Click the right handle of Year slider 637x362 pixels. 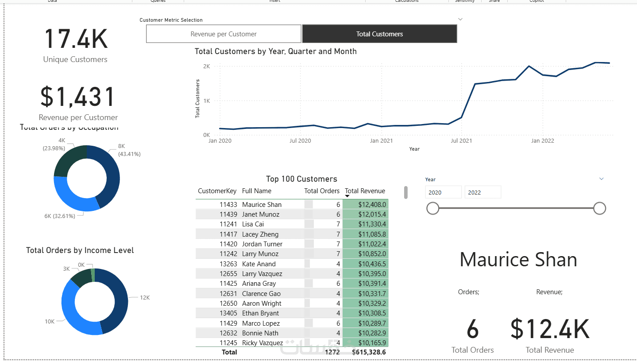(599, 208)
